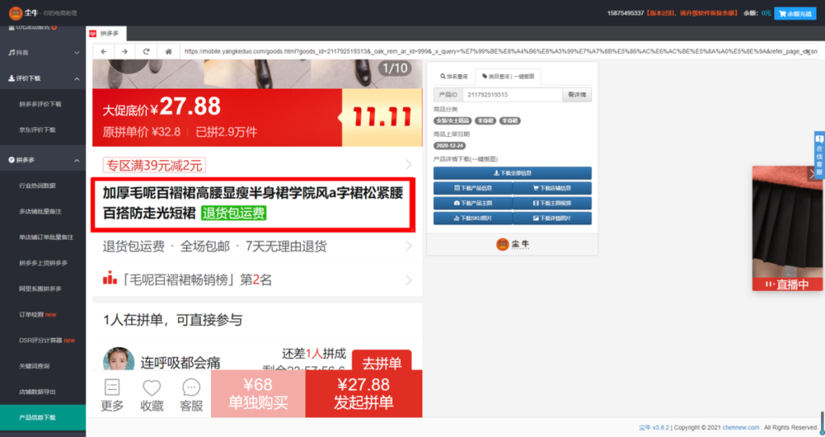Image resolution: width=825 pixels, height=437 pixels.
Task: Open 单店铺订单批量备注 menu item
Action: coord(46,237)
